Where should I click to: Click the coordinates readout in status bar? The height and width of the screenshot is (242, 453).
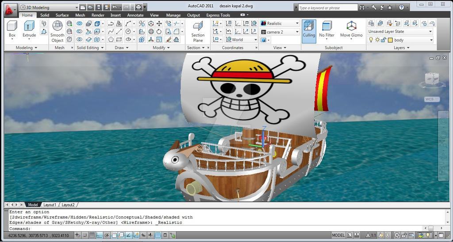click(x=38, y=235)
